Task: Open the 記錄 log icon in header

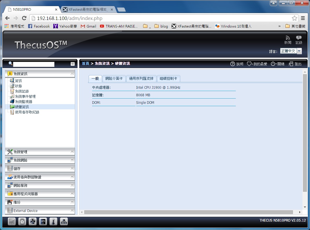Action: click(299, 40)
